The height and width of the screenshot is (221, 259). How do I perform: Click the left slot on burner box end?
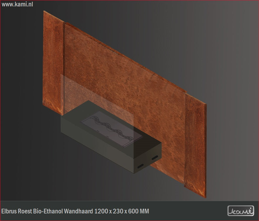tap(140, 166)
